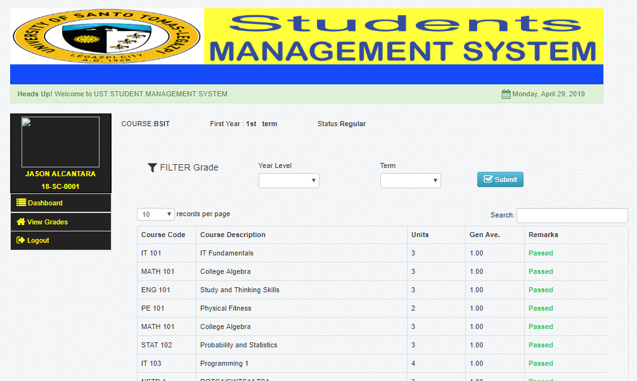Viewport: 637px width, 381px height.
Task: Sort by Gen Ave. column header
Action: pyautogui.click(x=495, y=235)
